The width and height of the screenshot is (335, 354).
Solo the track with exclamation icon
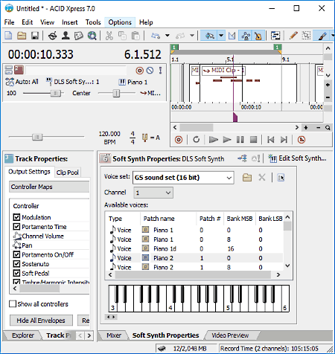click(160, 71)
